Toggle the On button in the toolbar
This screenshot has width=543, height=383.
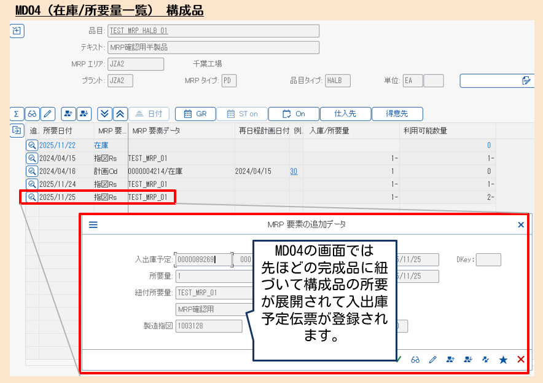[x=294, y=114]
